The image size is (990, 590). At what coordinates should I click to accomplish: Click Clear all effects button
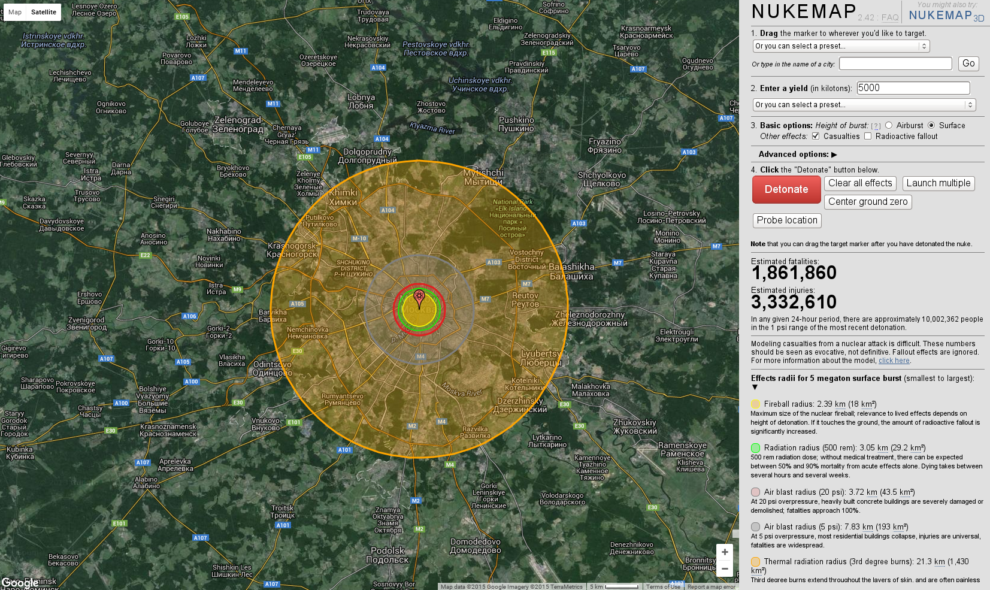861,183
